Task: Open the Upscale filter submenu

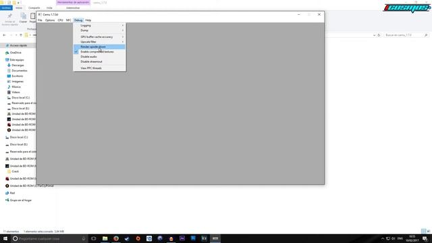Action: pyautogui.click(x=99, y=42)
